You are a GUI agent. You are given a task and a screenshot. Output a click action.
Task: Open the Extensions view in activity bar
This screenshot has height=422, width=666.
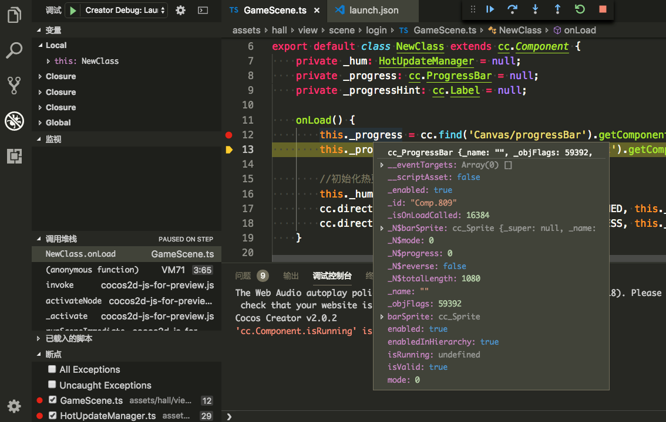[x=14, y=156]
